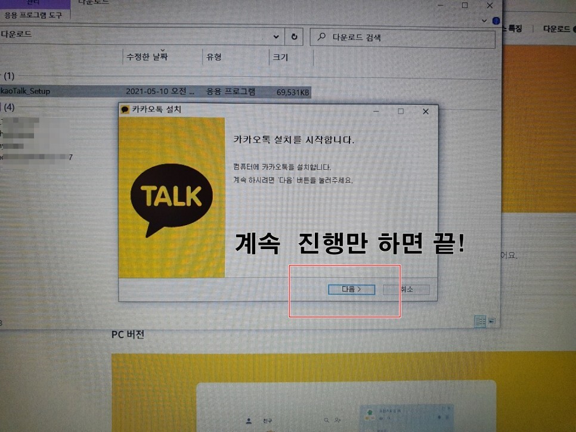This screenshot has width=576, height=432.
Task: Click the 응용 프로그램 type cell
Action: coord(231,91)
